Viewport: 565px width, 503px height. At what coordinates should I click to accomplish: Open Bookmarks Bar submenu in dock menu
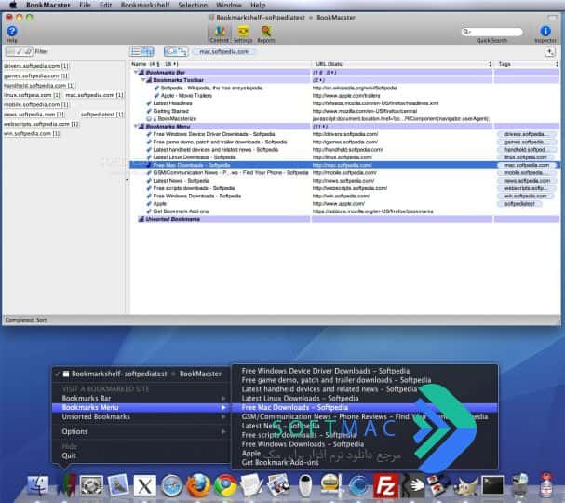click(141, 398)
